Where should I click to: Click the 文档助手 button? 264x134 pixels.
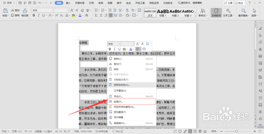[x=216, y=13]
